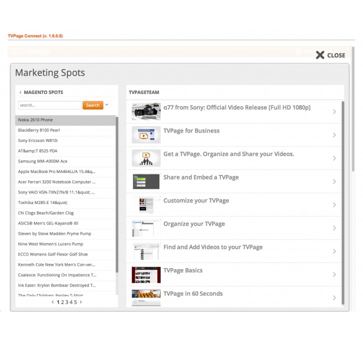Select ASICS Men's GEL-Kayano XII spot
This screenshot has width=363, height=340.
(x=65, y=223)
